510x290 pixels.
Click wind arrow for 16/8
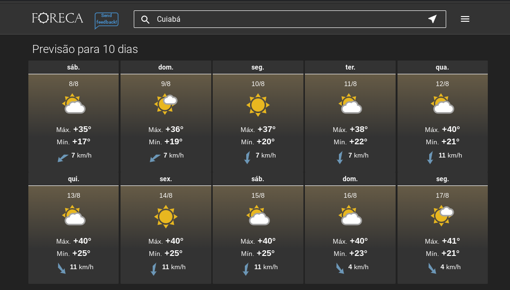[x=340, y=269]
